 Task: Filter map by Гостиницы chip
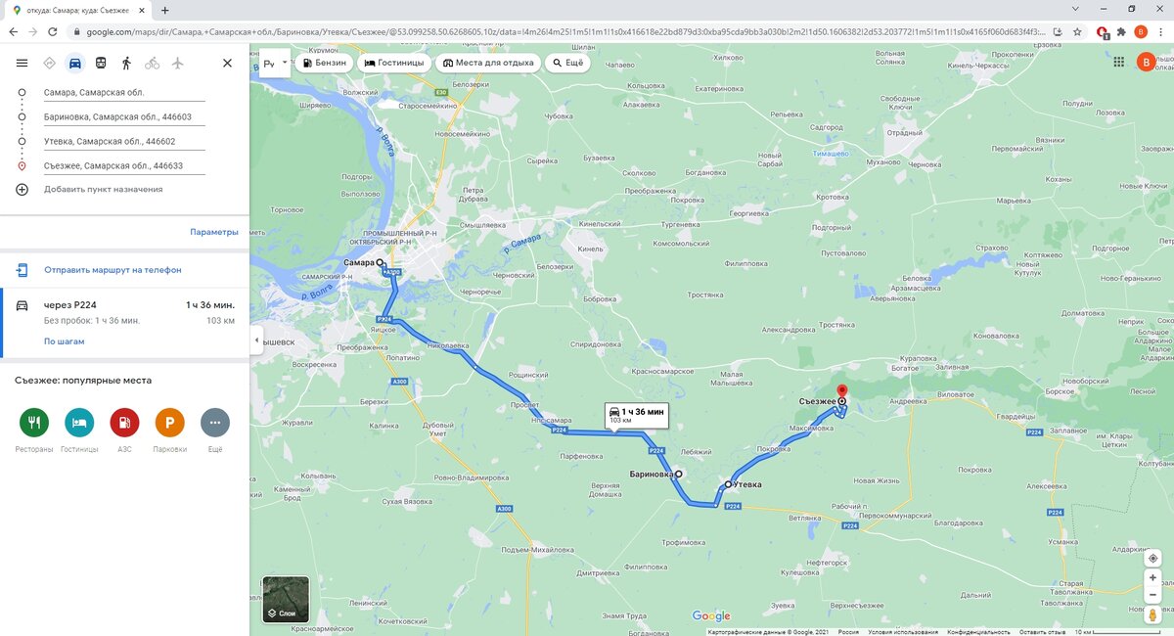394,63
